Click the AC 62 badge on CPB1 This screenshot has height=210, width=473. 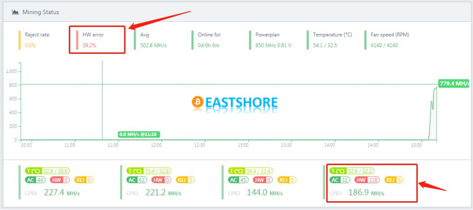pos(136,180)
